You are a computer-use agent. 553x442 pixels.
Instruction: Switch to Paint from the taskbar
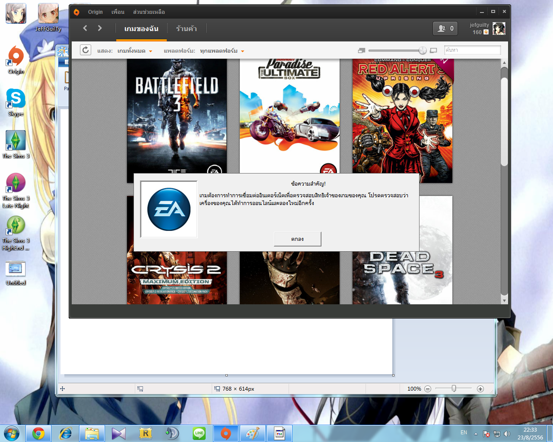253,433
